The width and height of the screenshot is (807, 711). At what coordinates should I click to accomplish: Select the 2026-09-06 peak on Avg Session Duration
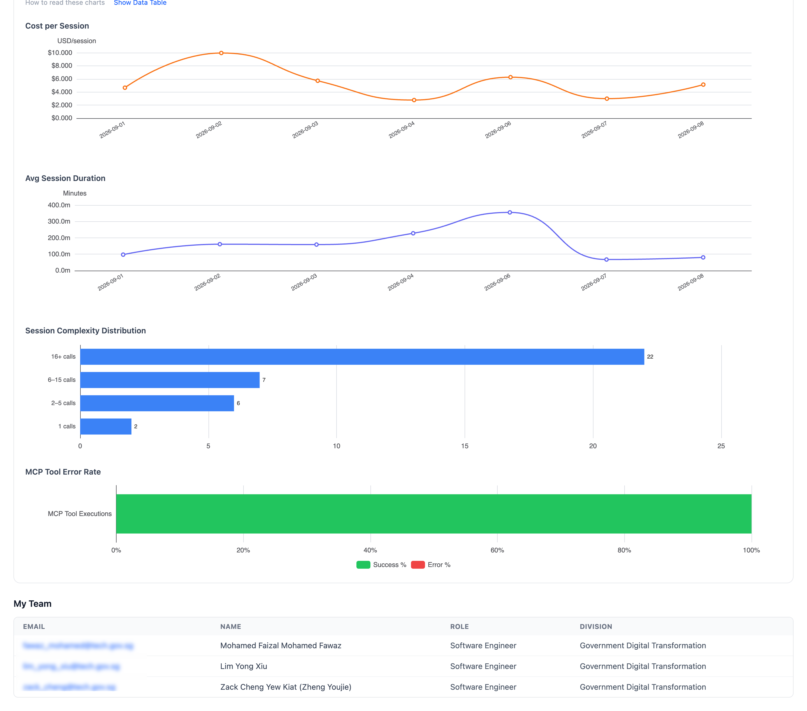(x=510, y=212)
